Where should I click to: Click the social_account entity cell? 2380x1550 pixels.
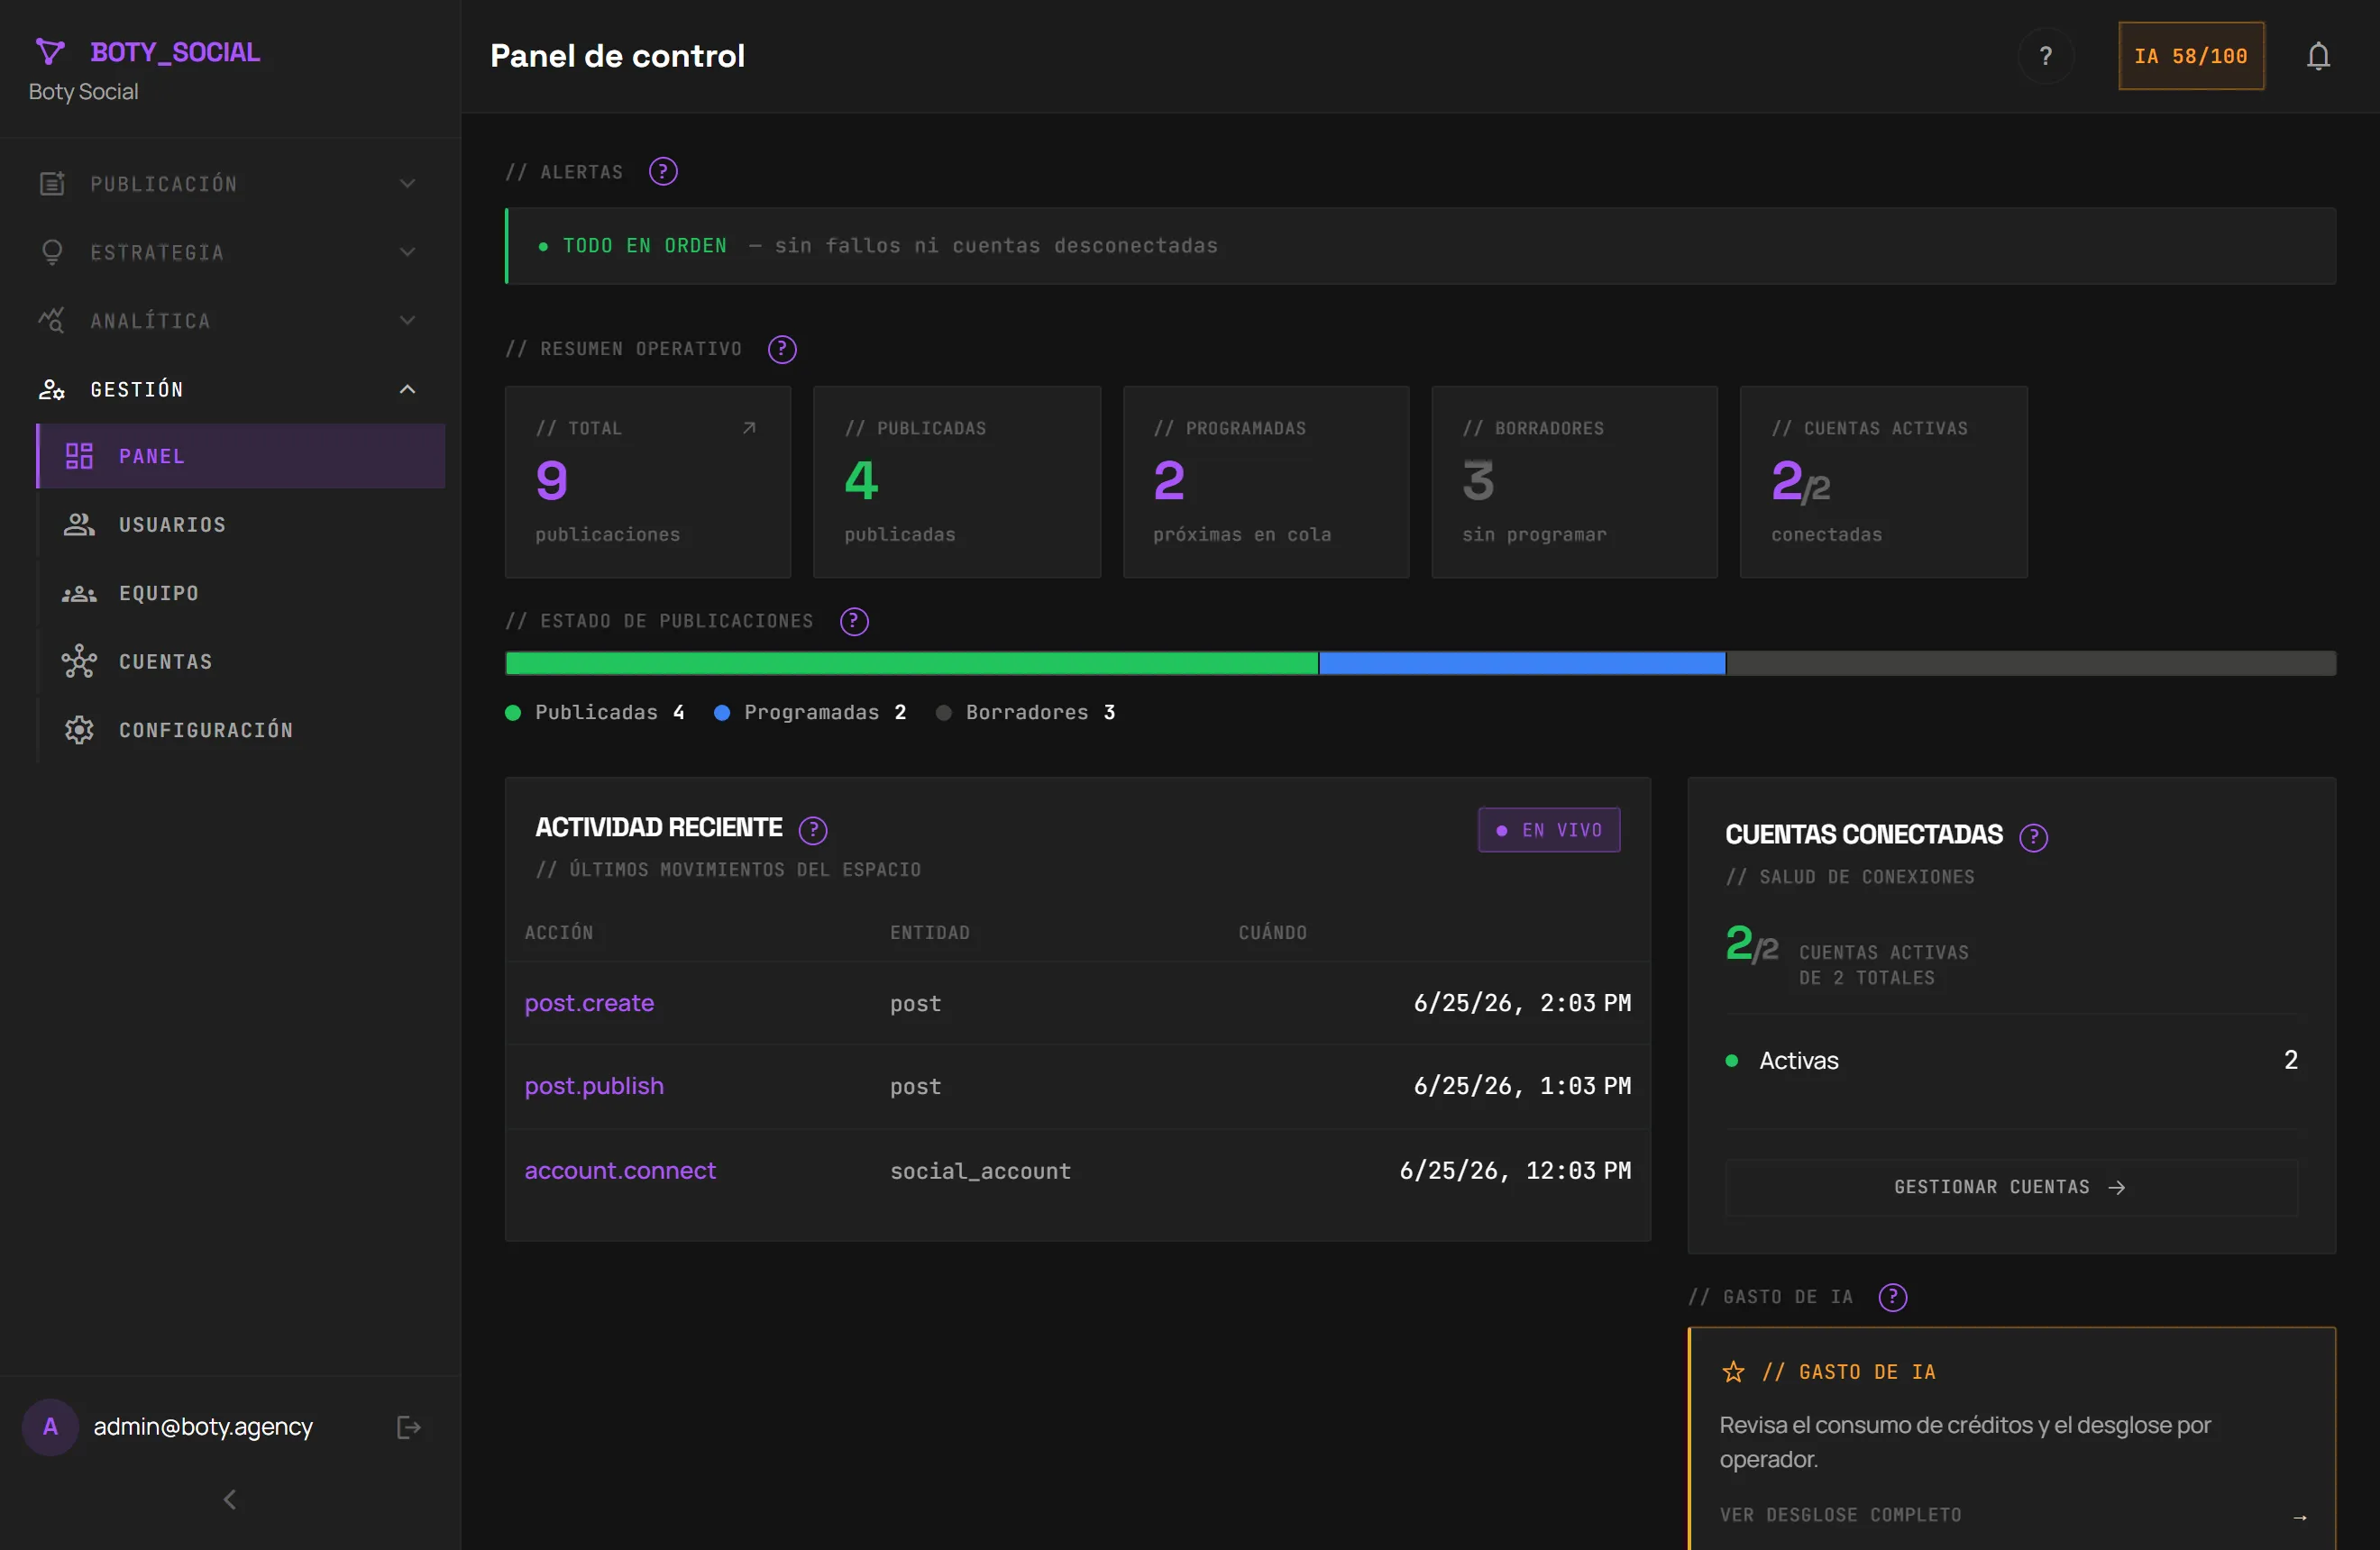tap(980, 1172)
